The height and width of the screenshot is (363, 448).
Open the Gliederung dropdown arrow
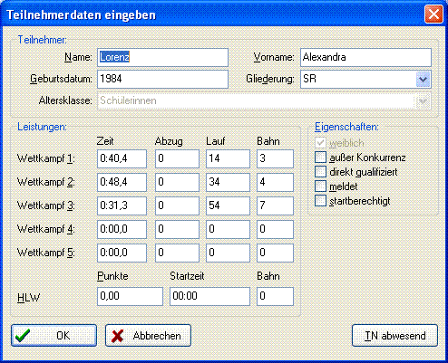(x=423, y=80)
